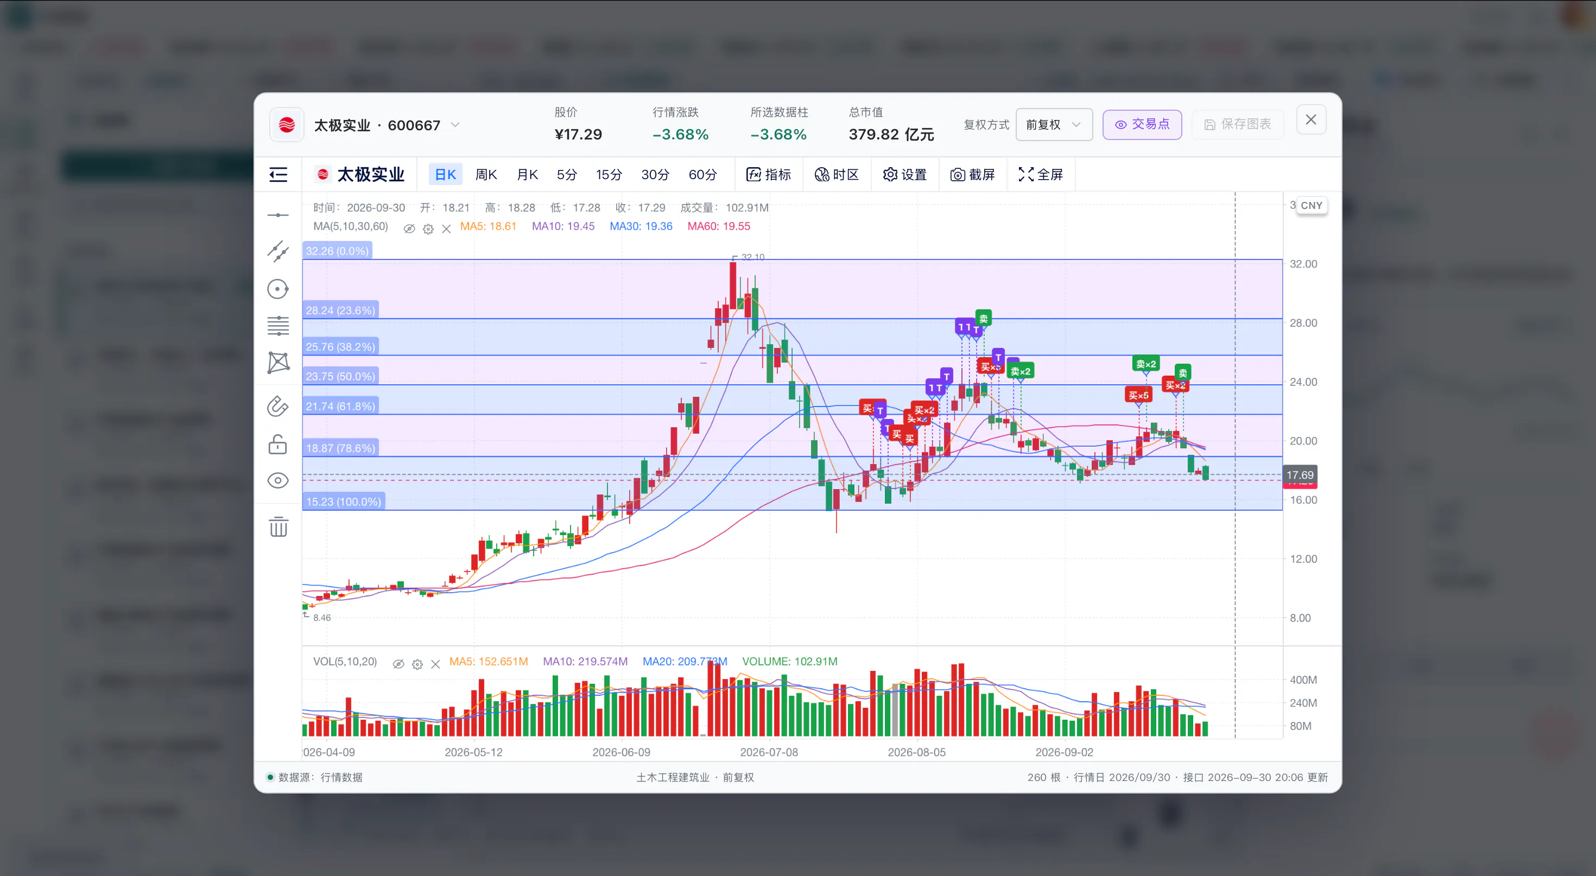
Task: Click the 太极实业 logo in chart toolbar
Action: click(x=323, y=175)
